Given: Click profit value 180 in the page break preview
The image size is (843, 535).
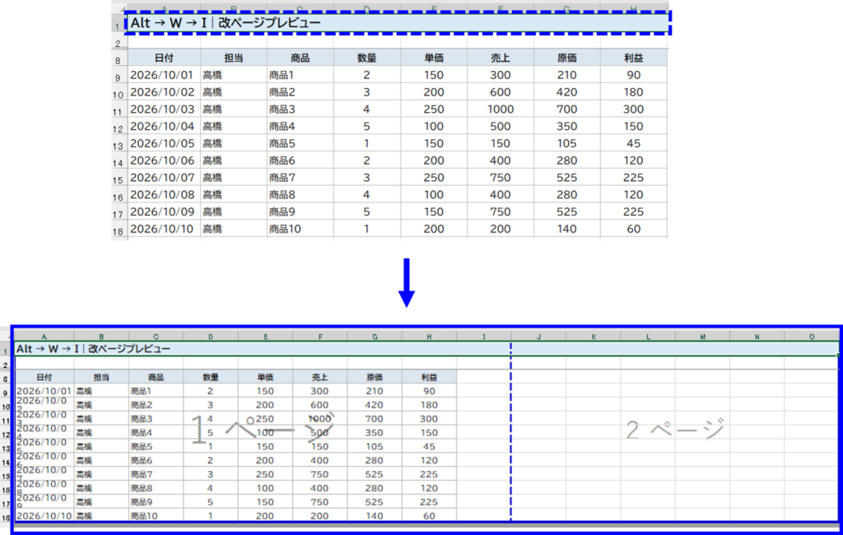Looking at the screenshot, I should point(429,405).
